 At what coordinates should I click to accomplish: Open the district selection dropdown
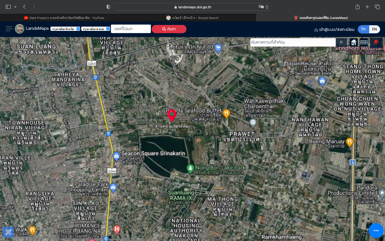(95, 29)
